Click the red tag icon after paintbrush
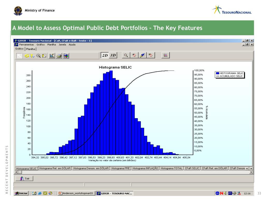Viewport: 265px width, 205px height. click(151, 55)
